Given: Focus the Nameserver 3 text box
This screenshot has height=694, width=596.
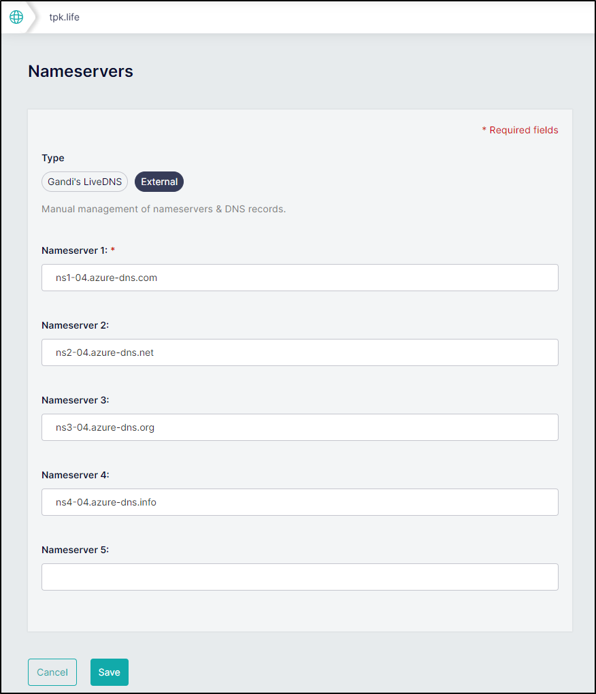Looking at the screenshot, I should point(300,427).
